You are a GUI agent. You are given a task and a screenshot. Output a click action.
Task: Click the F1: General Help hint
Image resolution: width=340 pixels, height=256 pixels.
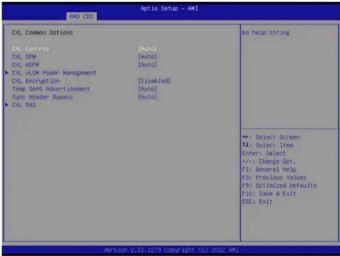click(x=269, y=169)
